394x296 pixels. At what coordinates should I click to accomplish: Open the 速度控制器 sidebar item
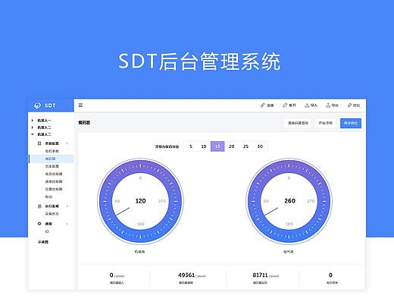54,181
